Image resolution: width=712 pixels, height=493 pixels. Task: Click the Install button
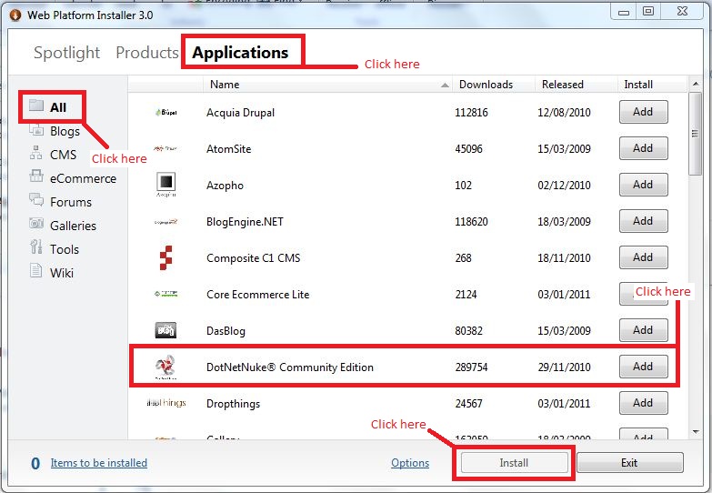pyautogui.click(x=515, y=463)
